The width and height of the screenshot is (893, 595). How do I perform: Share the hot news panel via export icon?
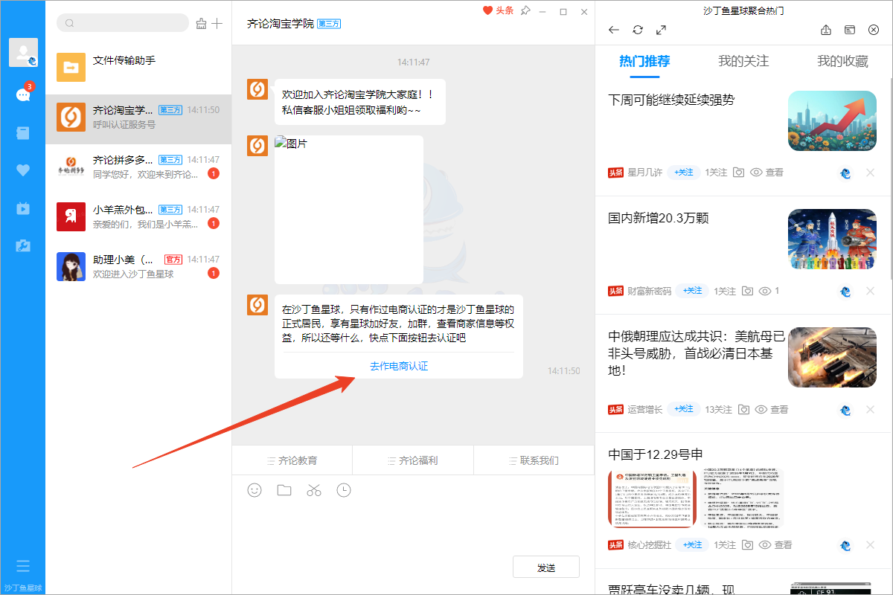(x=826, y=30)
